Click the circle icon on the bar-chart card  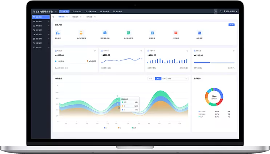point(188,51)
